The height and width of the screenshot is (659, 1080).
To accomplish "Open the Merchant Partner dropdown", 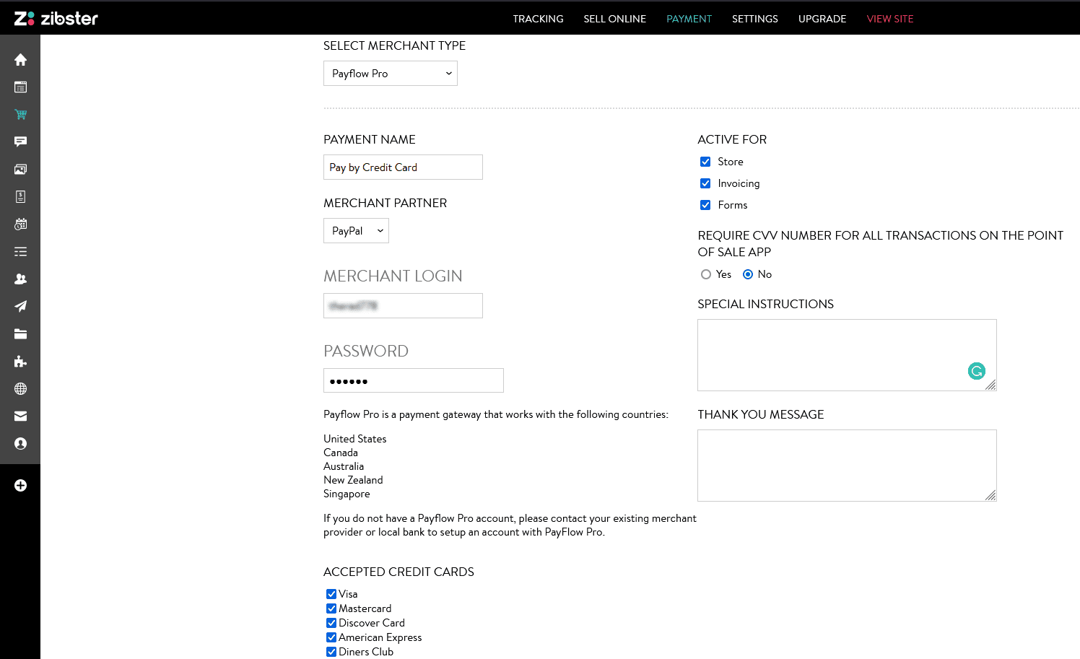I will coord(356,230).
